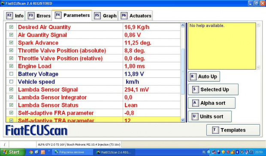Click the ALFA GTV ECU status text

click(79, 145)
